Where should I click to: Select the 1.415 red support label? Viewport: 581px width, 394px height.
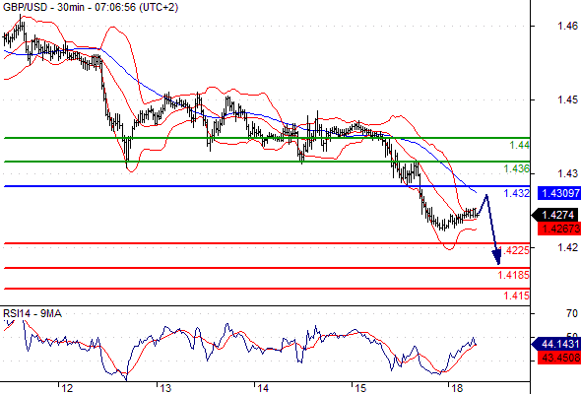pos(517,295)
